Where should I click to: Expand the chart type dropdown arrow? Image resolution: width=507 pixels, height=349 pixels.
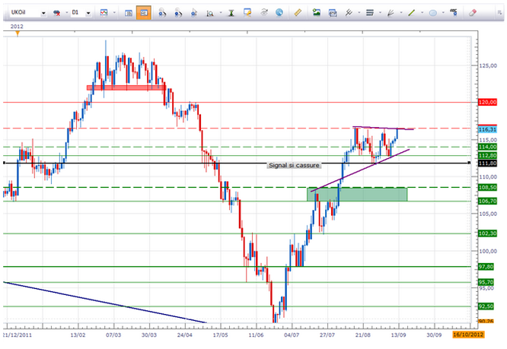tap(114, 14)
